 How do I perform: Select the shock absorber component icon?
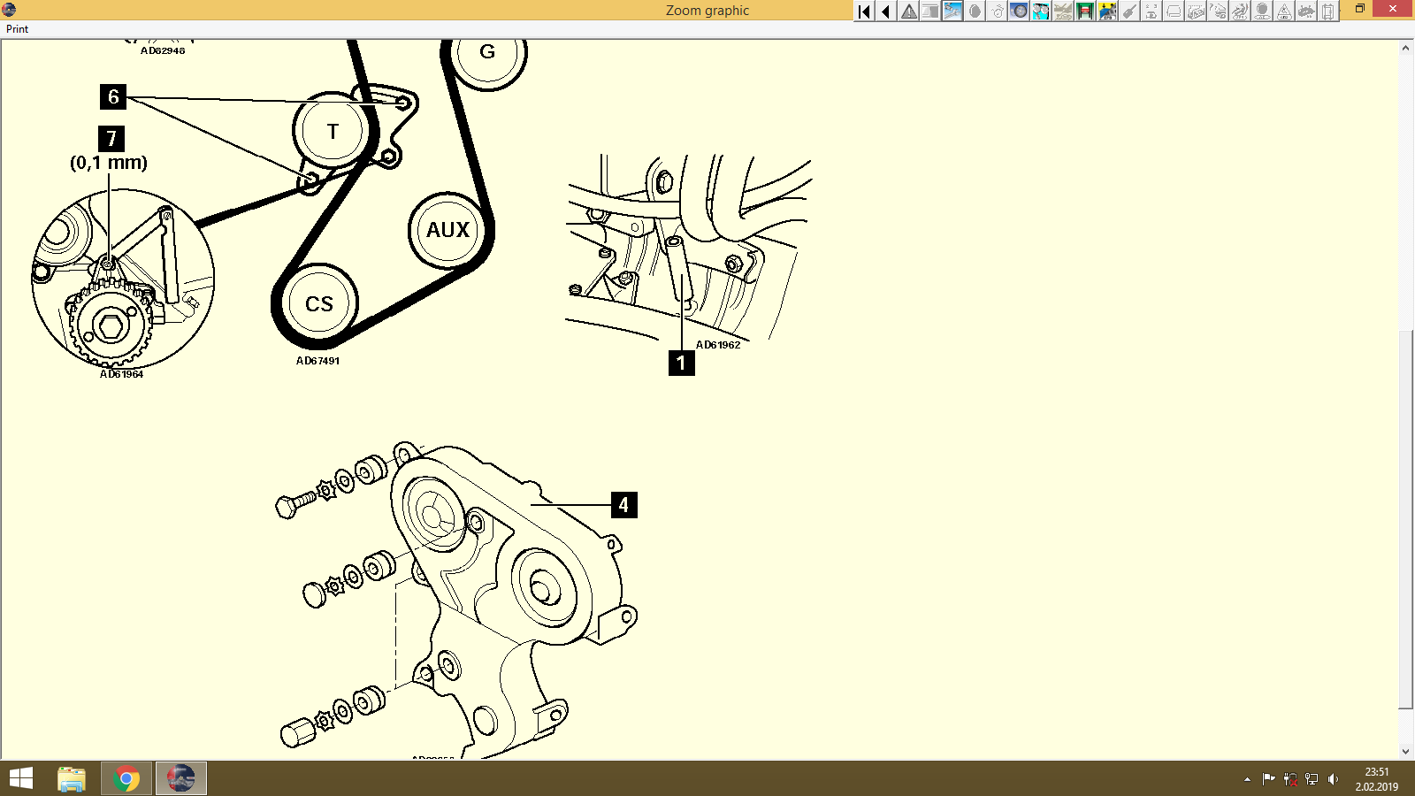pyautogui.click(x=1041, y=11)
